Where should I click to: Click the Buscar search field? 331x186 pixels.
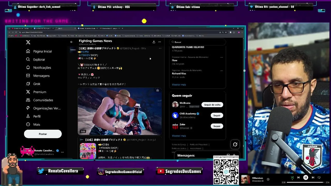pos(198,42)
